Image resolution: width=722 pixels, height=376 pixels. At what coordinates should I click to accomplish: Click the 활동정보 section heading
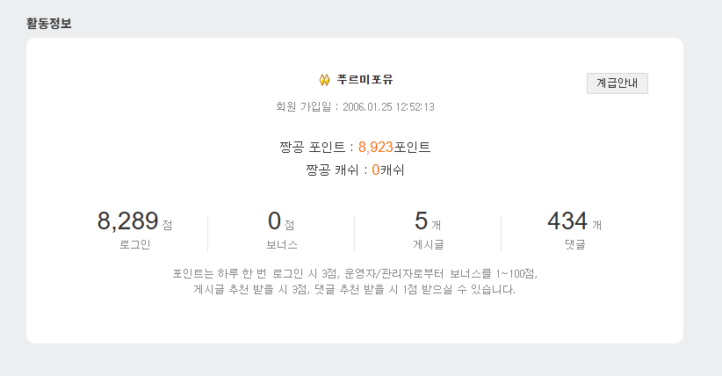coord(49,23)
